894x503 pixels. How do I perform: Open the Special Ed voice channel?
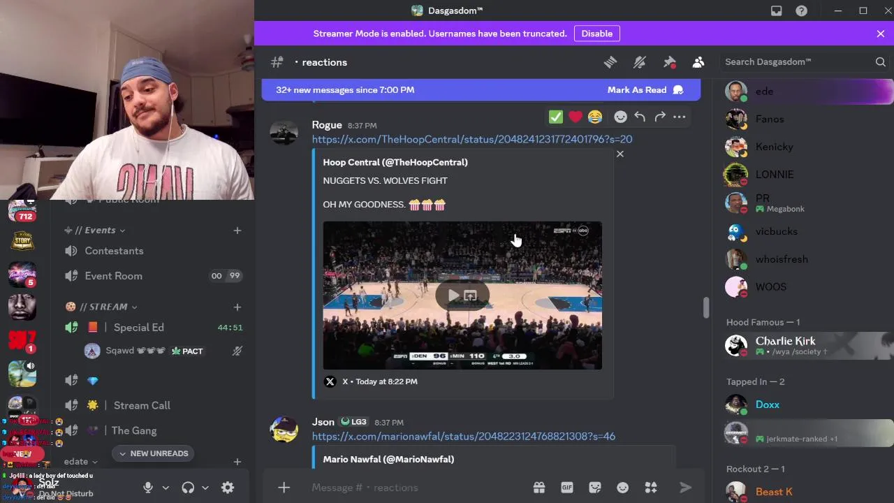153,327
